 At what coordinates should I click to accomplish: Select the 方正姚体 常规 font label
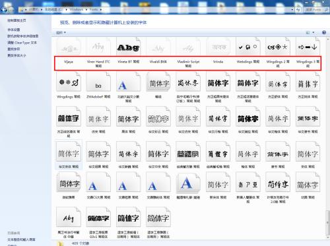tap(308, 97)
